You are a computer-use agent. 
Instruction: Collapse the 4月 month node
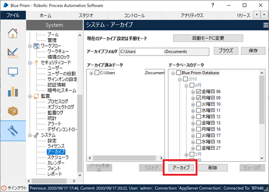186,86
